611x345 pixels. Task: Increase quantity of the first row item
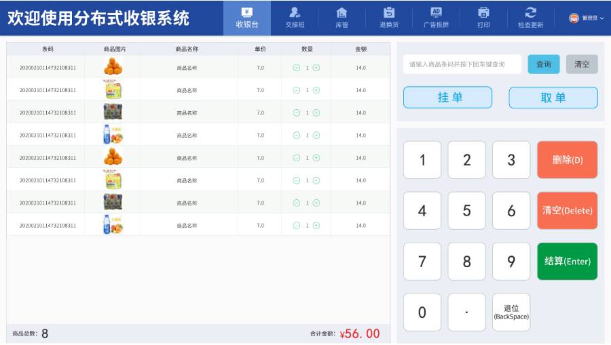pos(316,68)
